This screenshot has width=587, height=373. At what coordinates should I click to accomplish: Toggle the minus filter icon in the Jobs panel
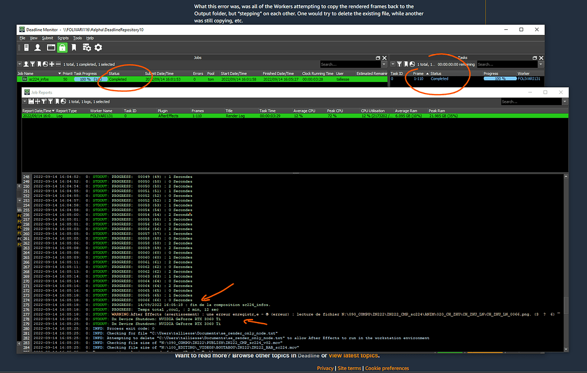point(58,64)
